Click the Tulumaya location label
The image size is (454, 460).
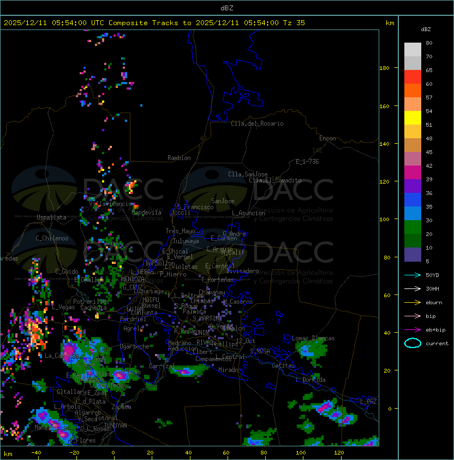point(186,241)
